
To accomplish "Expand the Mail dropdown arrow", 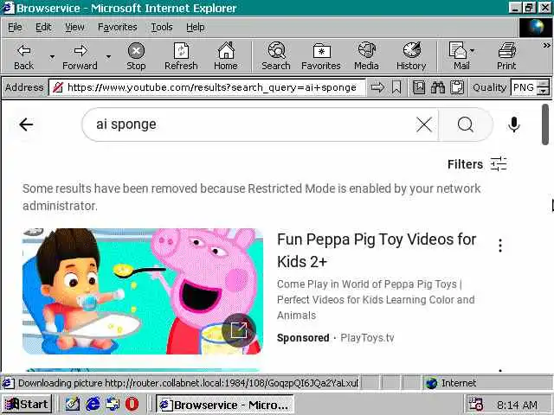I will tap(473, 52).
